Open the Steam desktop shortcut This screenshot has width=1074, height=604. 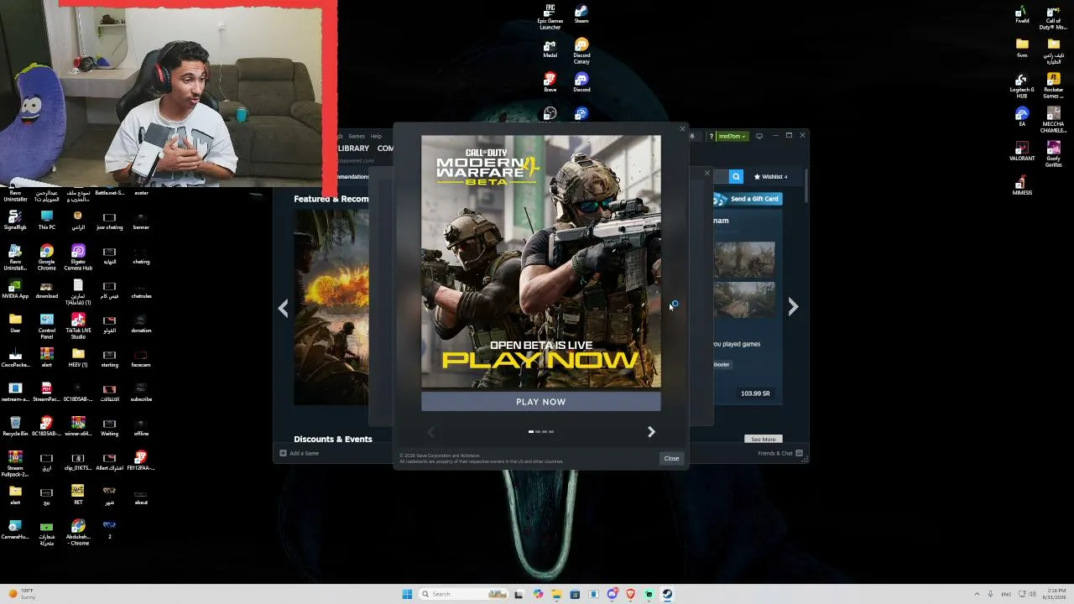(x=581, y=14)
